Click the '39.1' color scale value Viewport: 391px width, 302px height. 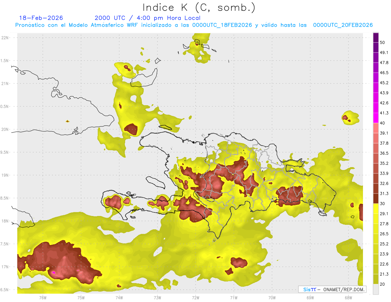tap(384, 133)
